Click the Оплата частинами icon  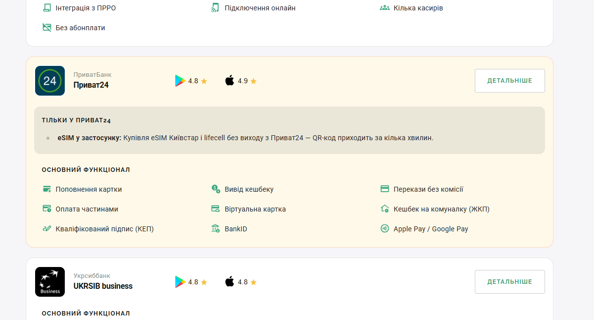(x=47, y=209)
